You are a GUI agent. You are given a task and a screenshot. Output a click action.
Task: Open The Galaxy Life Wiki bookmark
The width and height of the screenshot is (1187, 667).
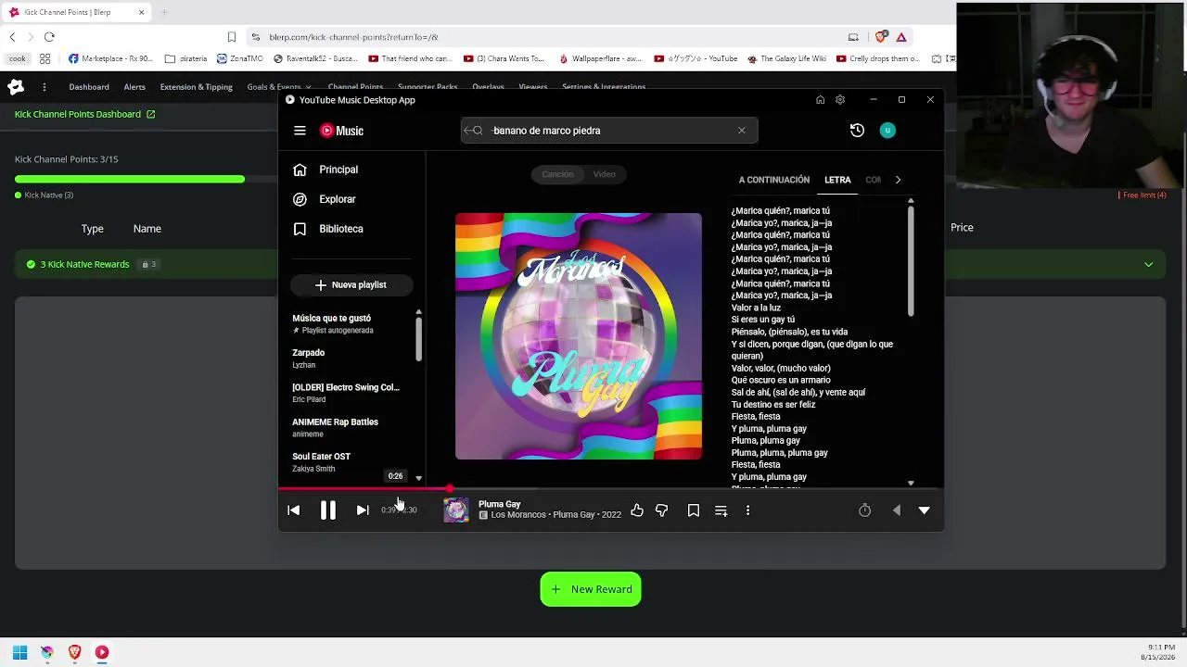[x=785, y=58]
